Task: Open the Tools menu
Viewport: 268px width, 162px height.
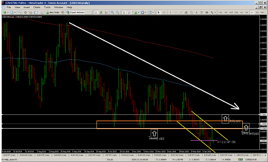Action: click(47, 7)
